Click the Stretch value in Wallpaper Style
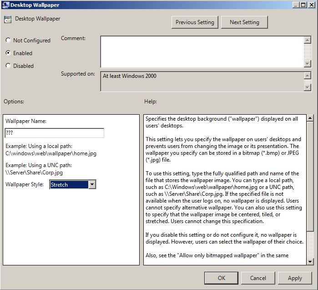318x290 pixels. point(69,184)
